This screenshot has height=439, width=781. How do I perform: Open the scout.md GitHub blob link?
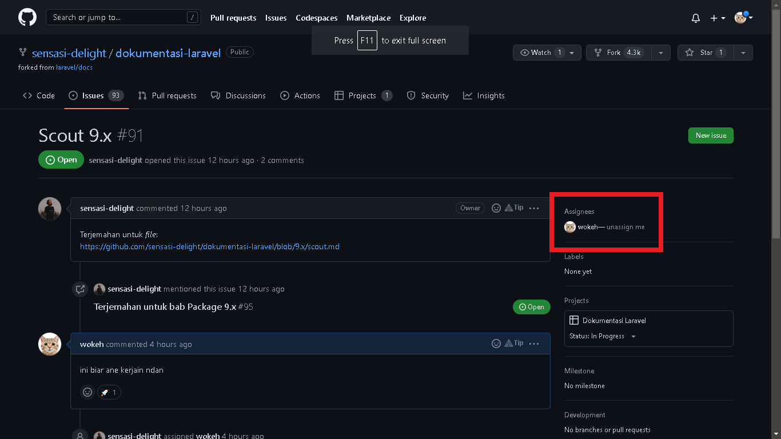click(x=210, y=247)
